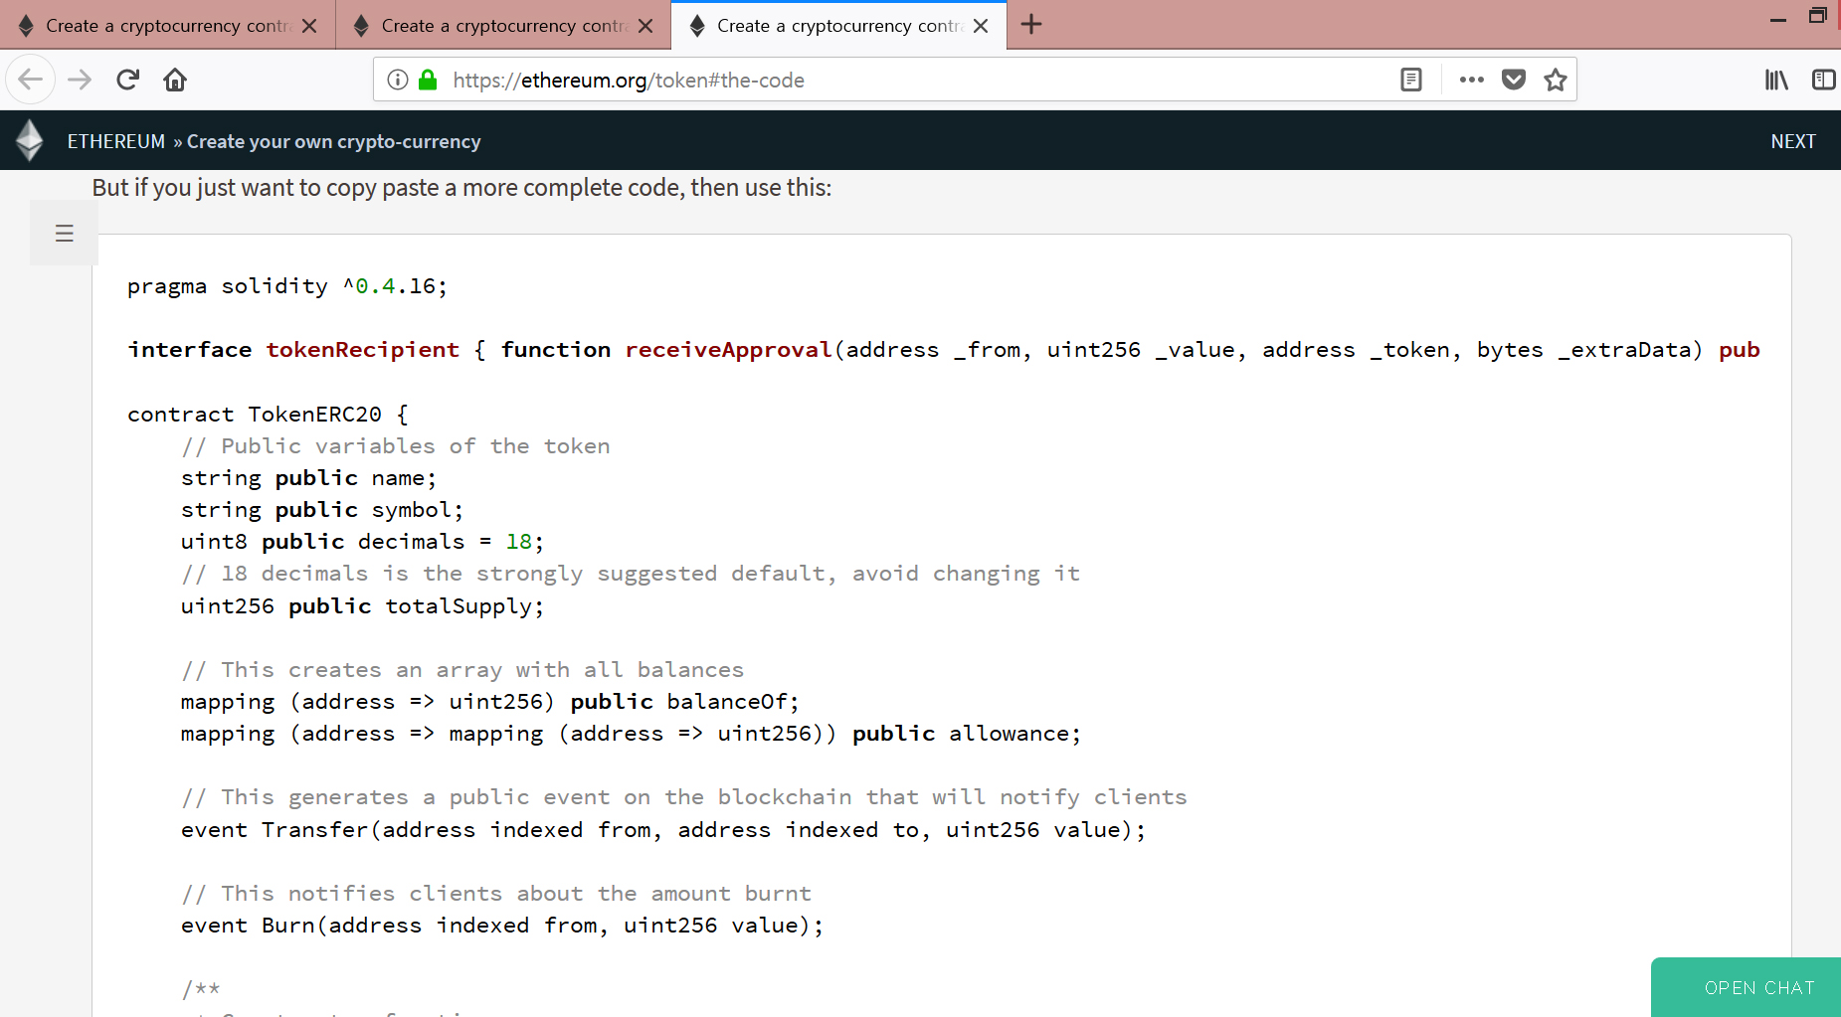Click the NEXT link in header
This screenshot has height=1017, width=1841.
[1792, 141]
